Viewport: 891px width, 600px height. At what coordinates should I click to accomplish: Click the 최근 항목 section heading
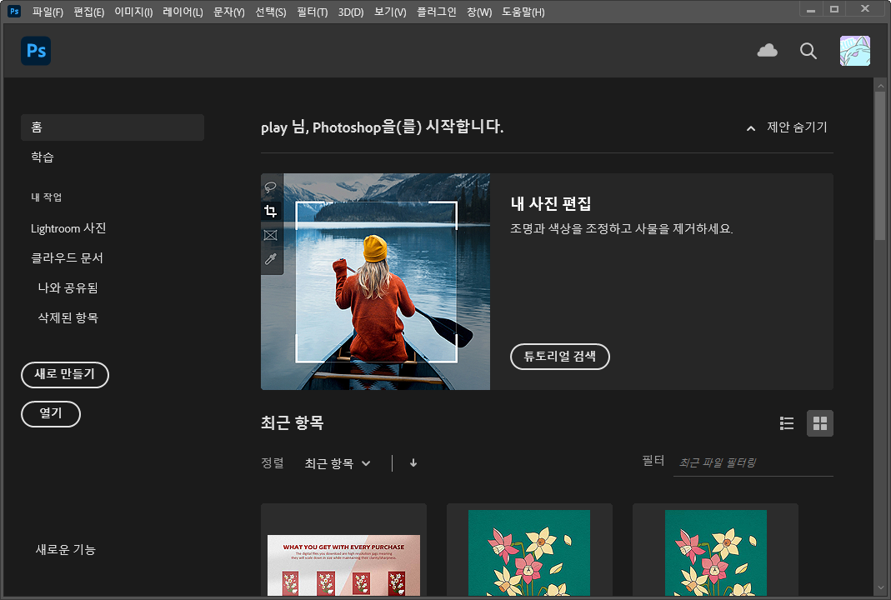pos(292,422)
